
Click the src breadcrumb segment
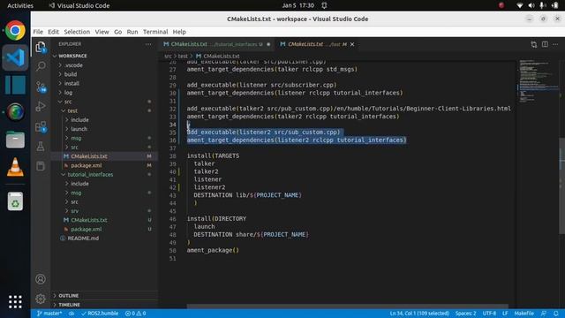point(168,57)
